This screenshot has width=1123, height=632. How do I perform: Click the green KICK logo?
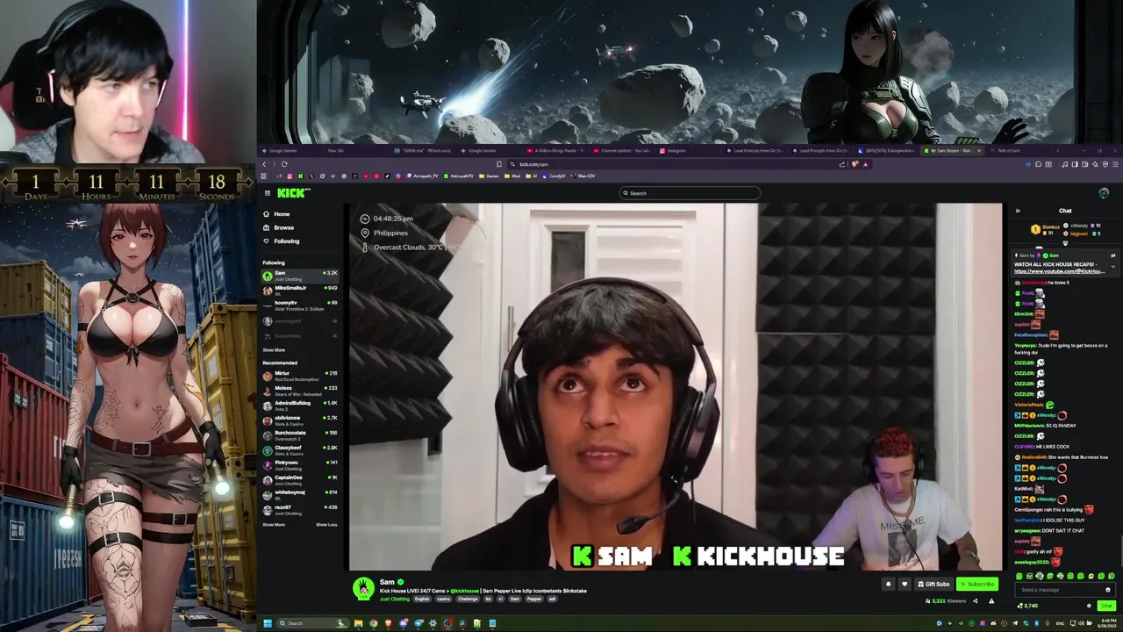293,193
